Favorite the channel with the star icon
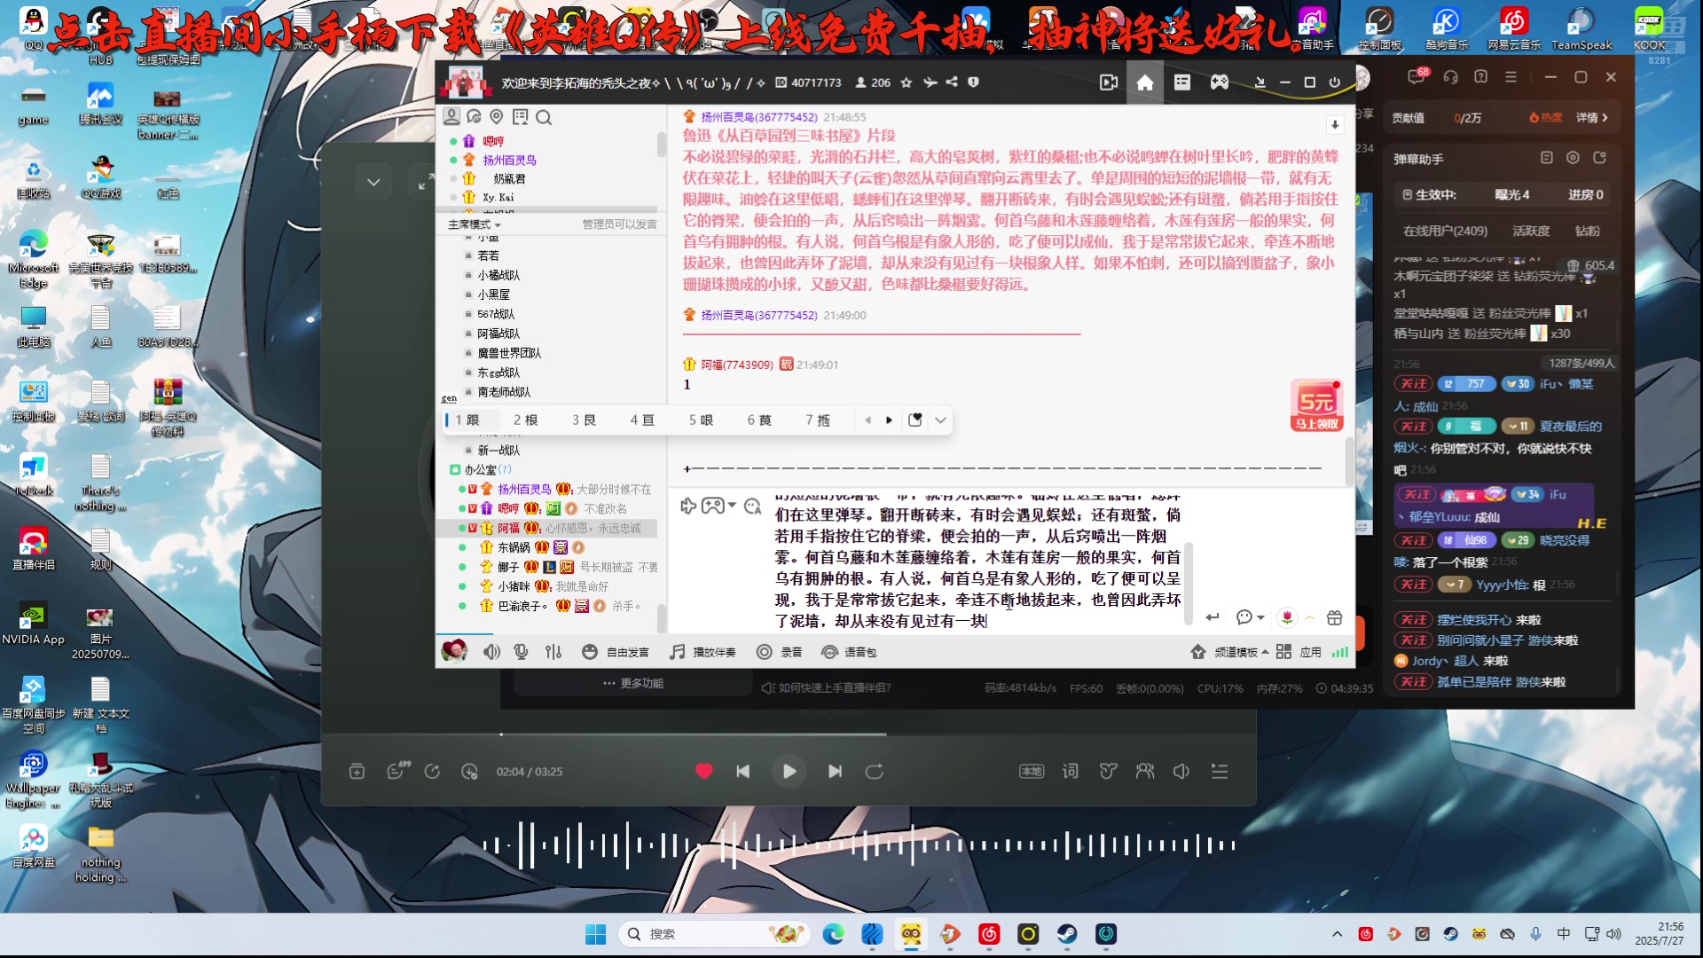 click(906, 82)
